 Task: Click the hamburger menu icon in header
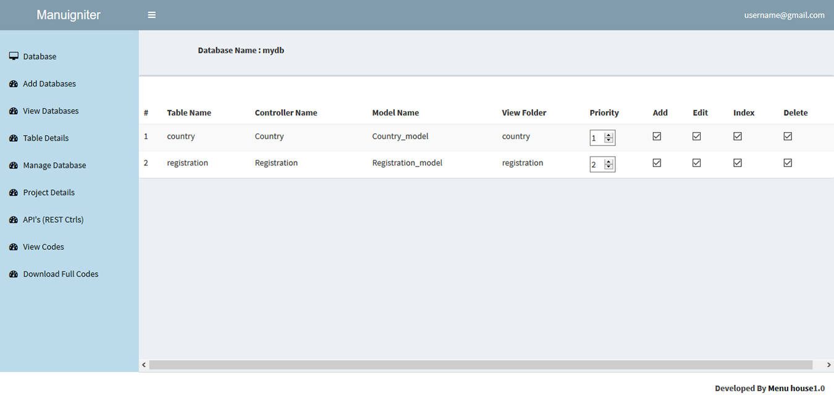(151, 15)
